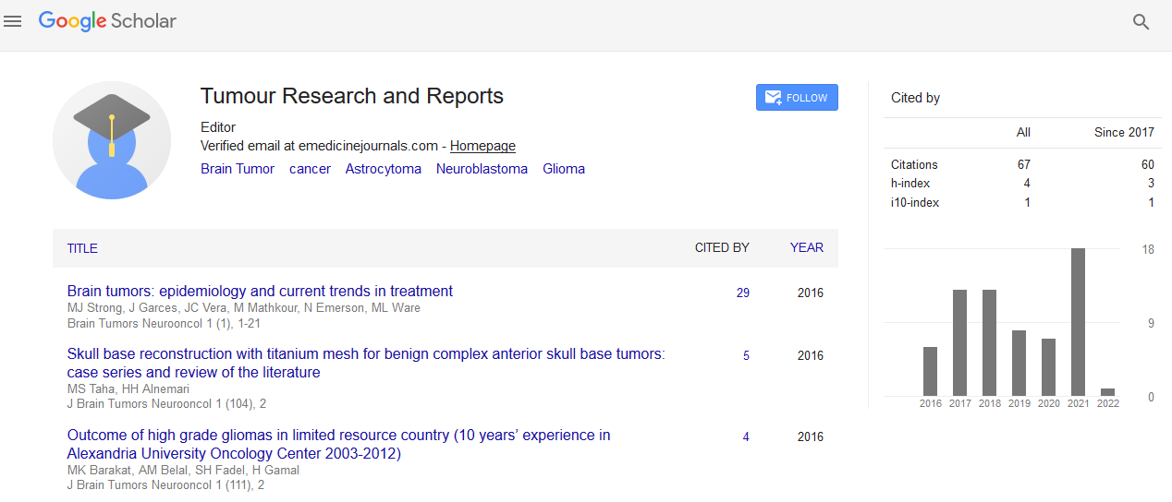Click the Google Scholar logo
The width and height of the screenshot is (1172, 502).
[x=107, y=21]
